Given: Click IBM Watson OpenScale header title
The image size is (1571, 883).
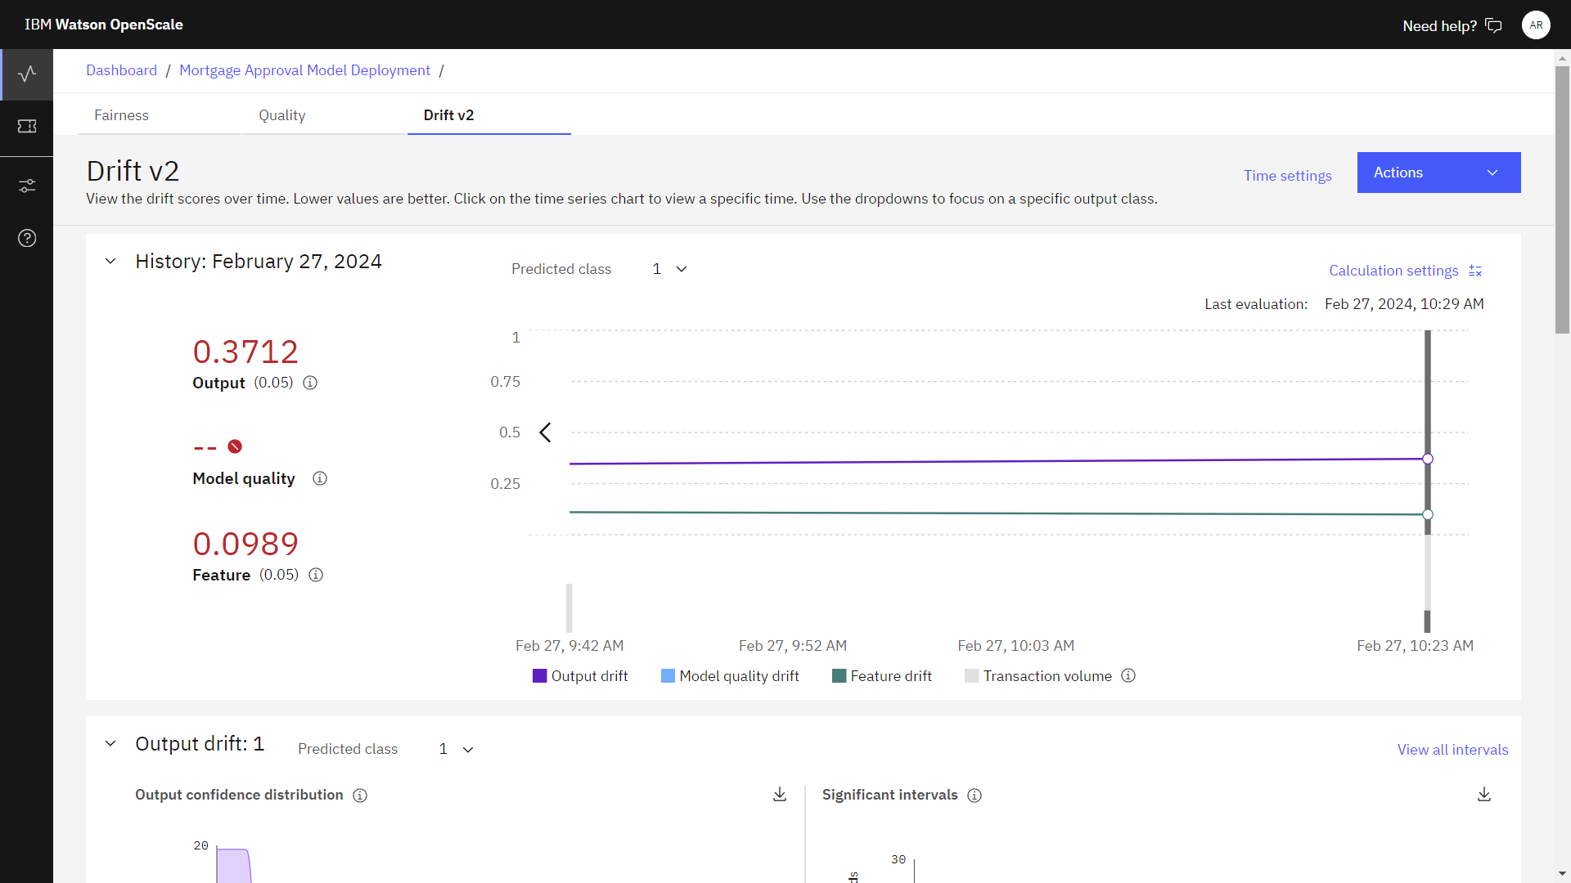Looking at the screenshot, I should [104, 25].
